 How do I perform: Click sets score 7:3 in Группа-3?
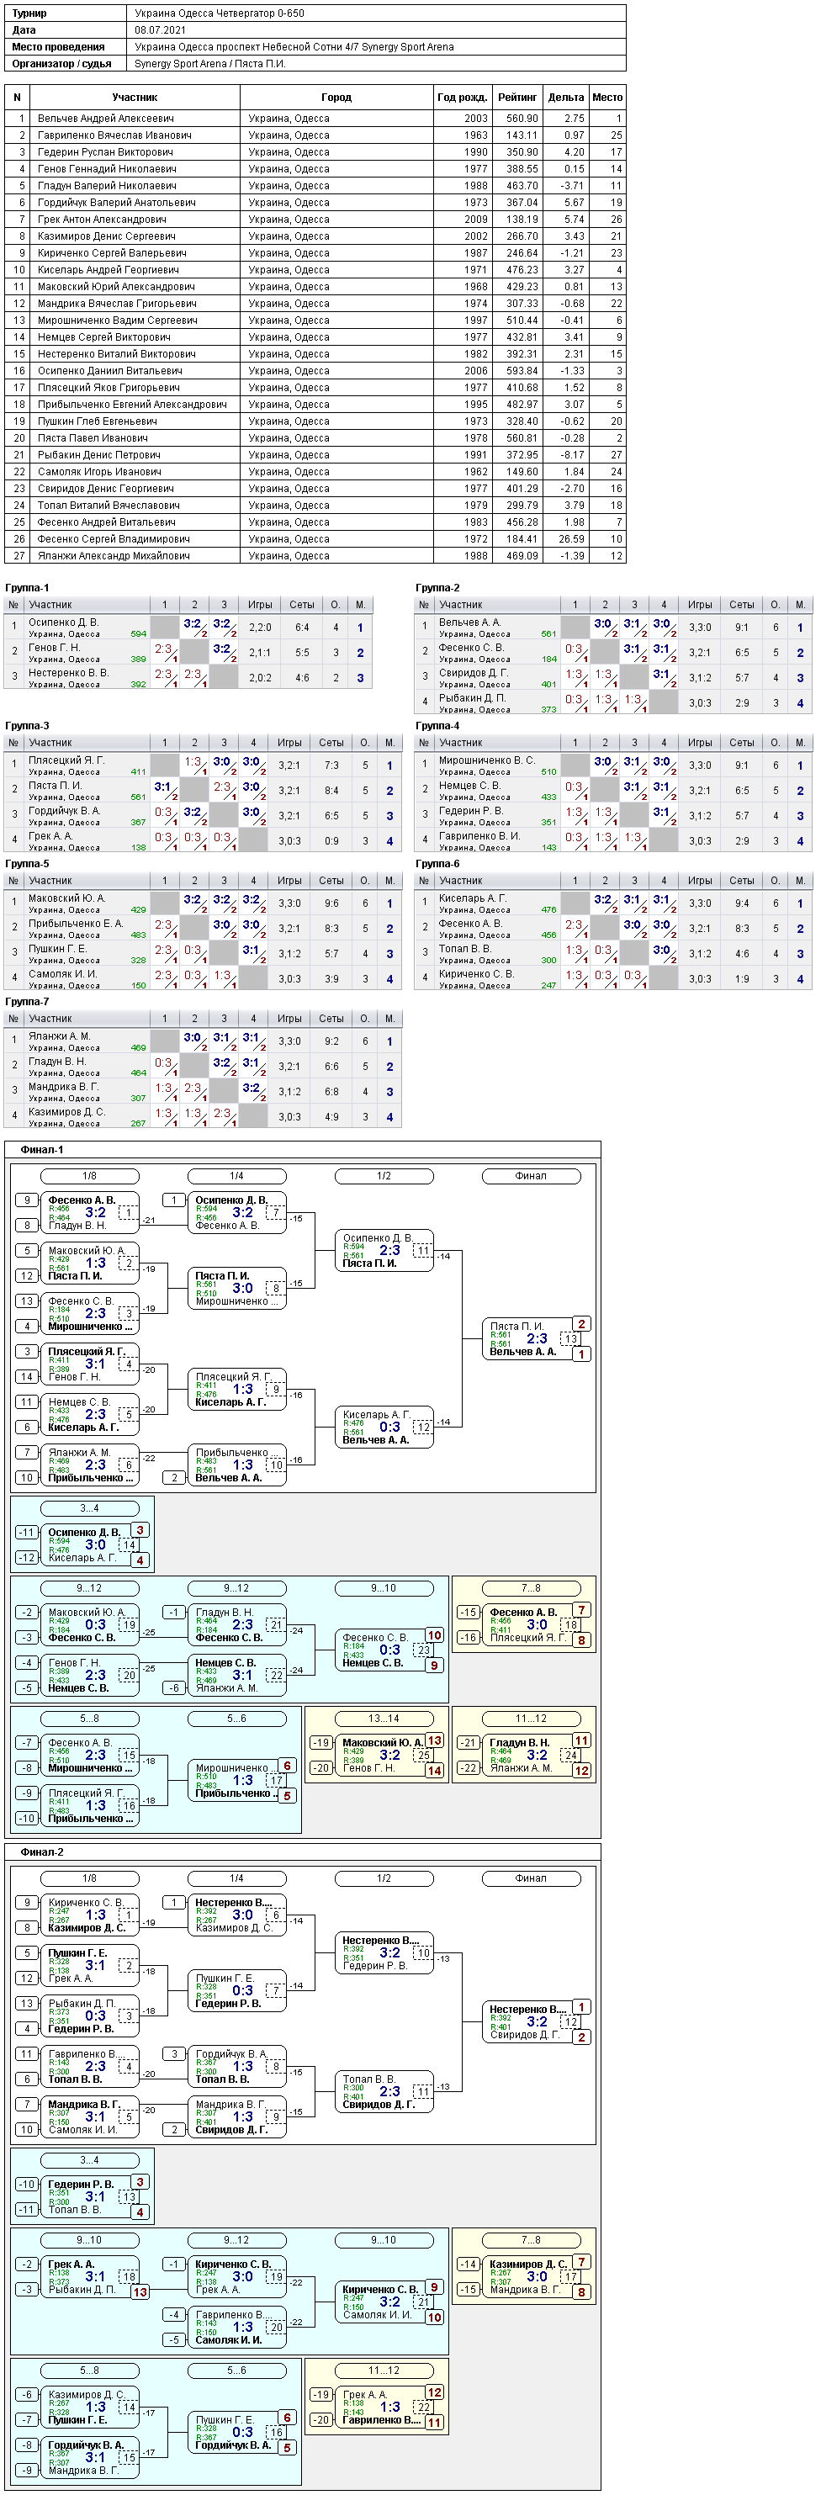coord(331,765)
